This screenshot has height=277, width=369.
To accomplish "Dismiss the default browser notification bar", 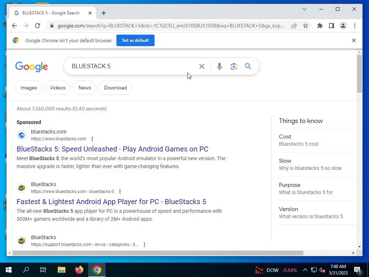I will click(354, 40).
